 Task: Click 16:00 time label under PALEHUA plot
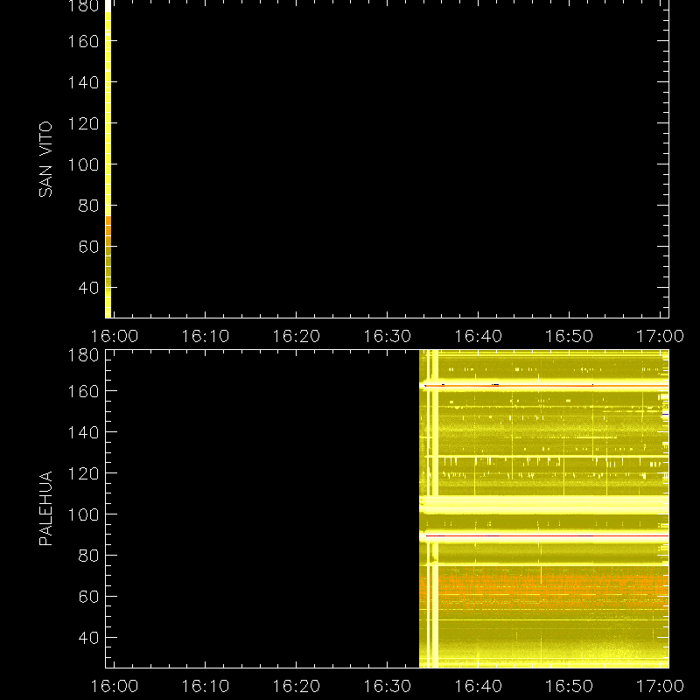click(x=115, y=686)
